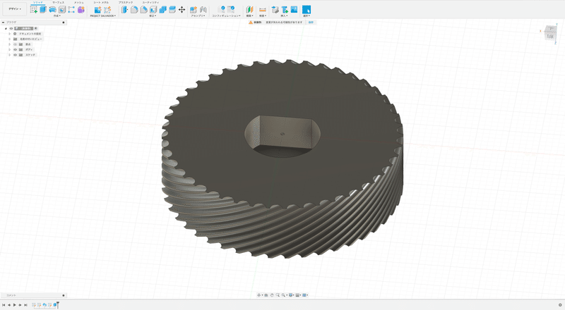Switch to the Plastic tab
Image resolution: width=565 pixels, height=310 pixels.
126,3
